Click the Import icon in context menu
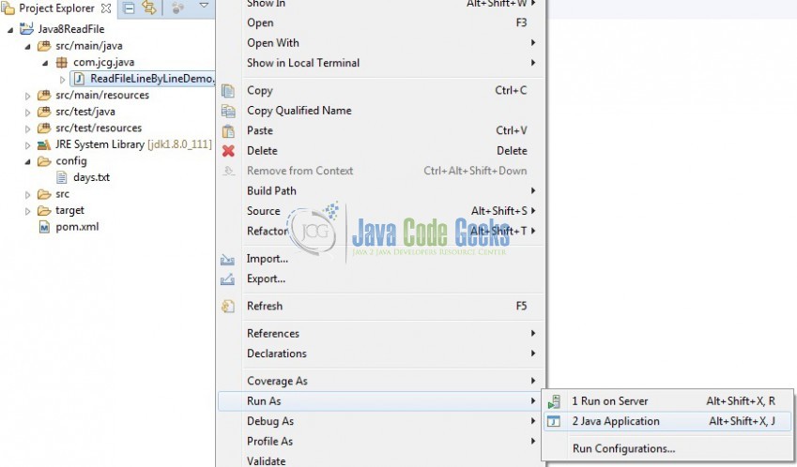The image size is (797, 467). [x=227, y=260]
